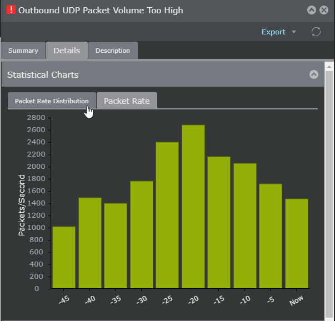Open the Export menu
The width and height of the screenshot is (335, 321).
point(273,32)
